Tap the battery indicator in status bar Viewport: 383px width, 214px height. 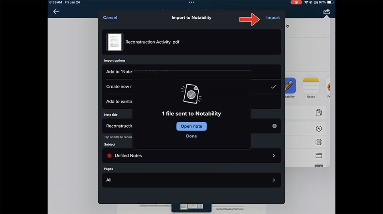(x=330, y=2)
